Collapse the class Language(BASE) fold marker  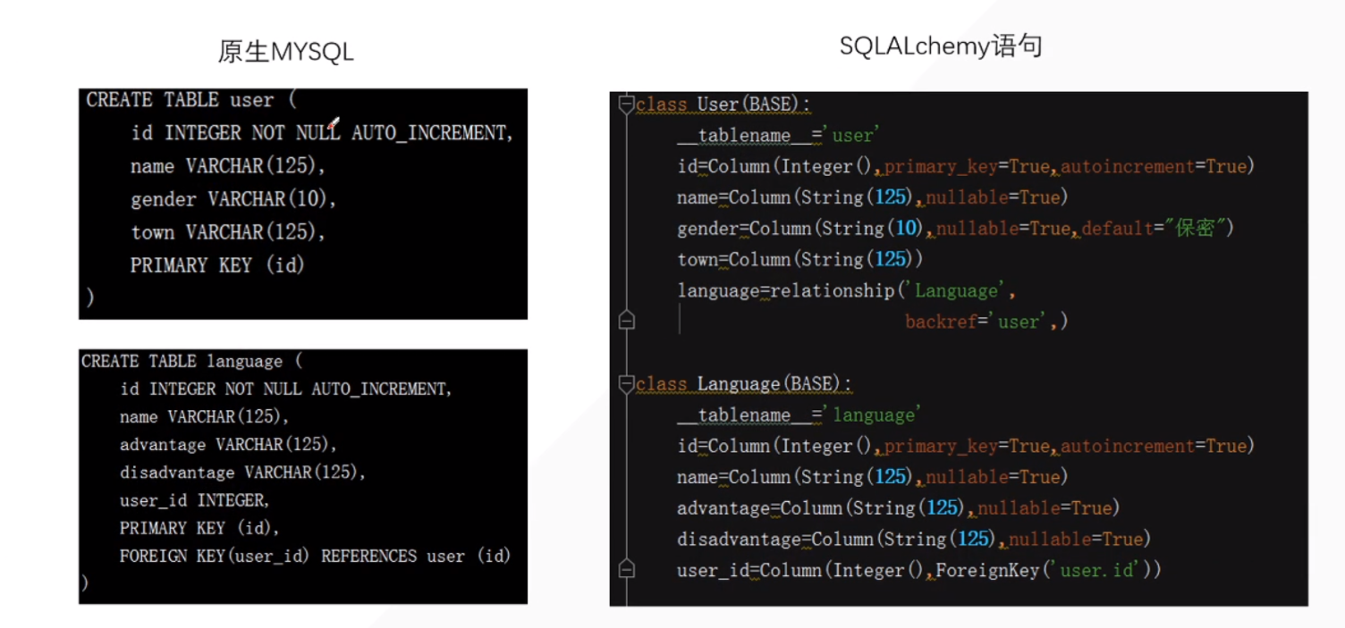pyautogui.click(x=627, y=384)
